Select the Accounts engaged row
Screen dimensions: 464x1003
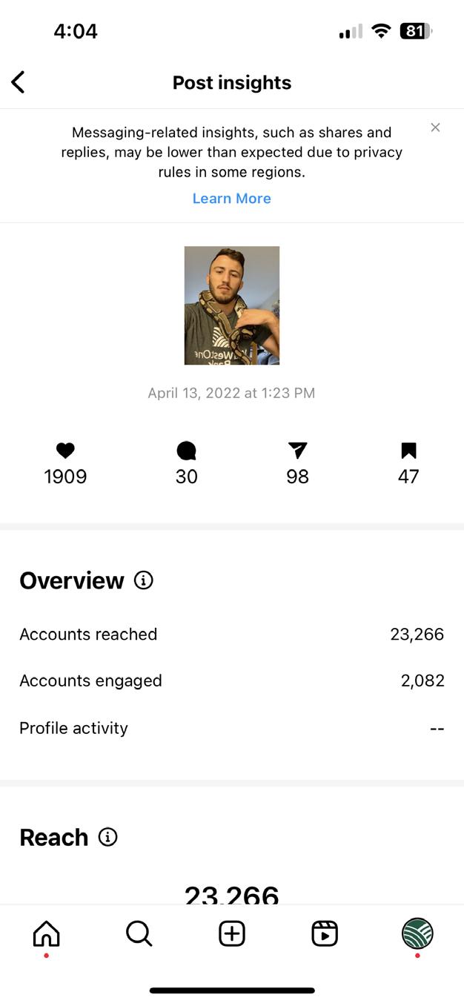231,681
